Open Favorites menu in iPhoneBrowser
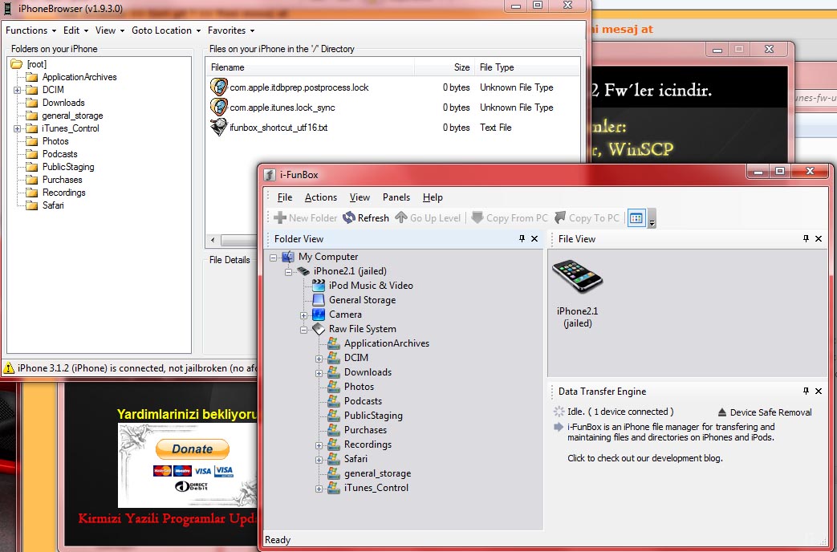The height and width of the screenshot is (552, 837). (230, 30)
